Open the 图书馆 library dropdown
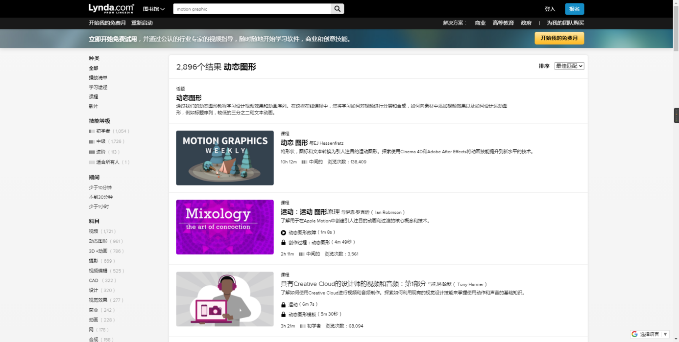This screenshot has width=679, height=342. (153, 9)
